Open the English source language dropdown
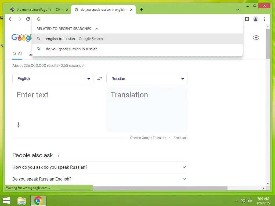Viewport: 275px width, 206px height. tap(53, 79)
